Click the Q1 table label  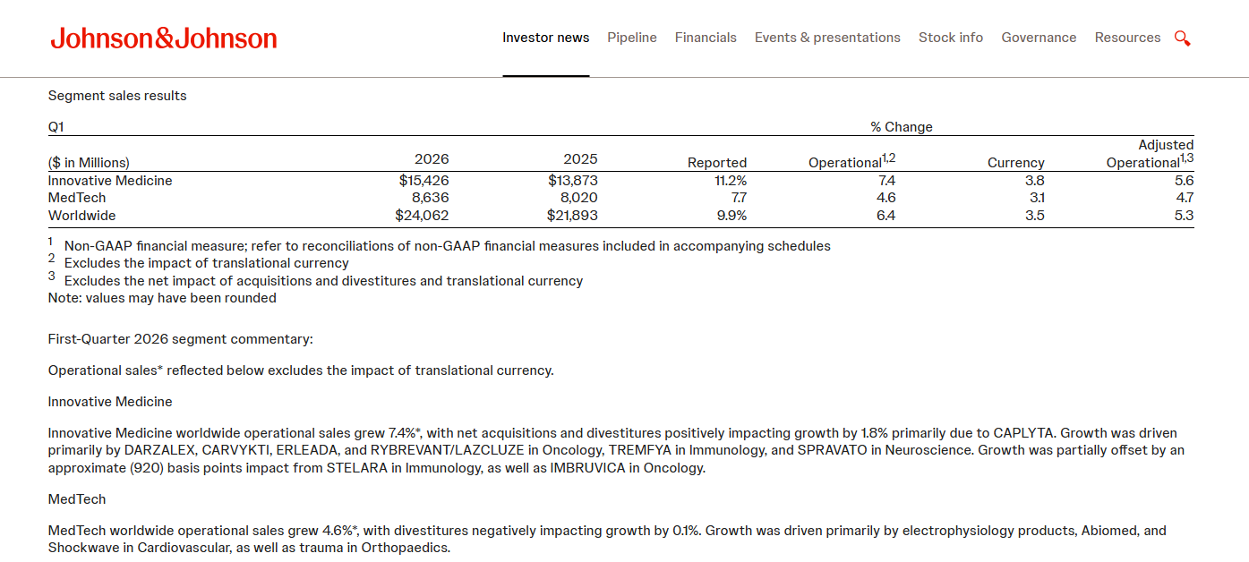pyautogui.click(x=56, y=127)
